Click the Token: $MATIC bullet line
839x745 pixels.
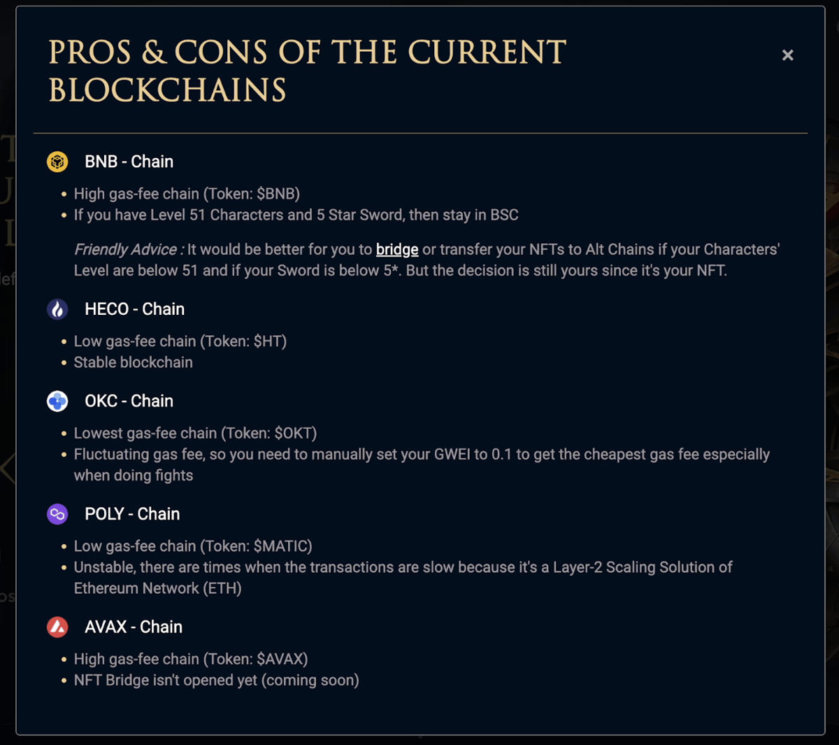pyautogui.click(x=193, y=546)
